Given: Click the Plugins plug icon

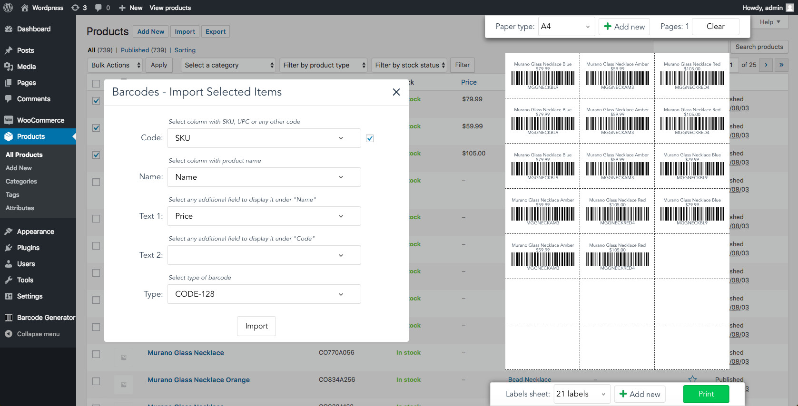Looking at the screenshot, I should pos(8,248).
